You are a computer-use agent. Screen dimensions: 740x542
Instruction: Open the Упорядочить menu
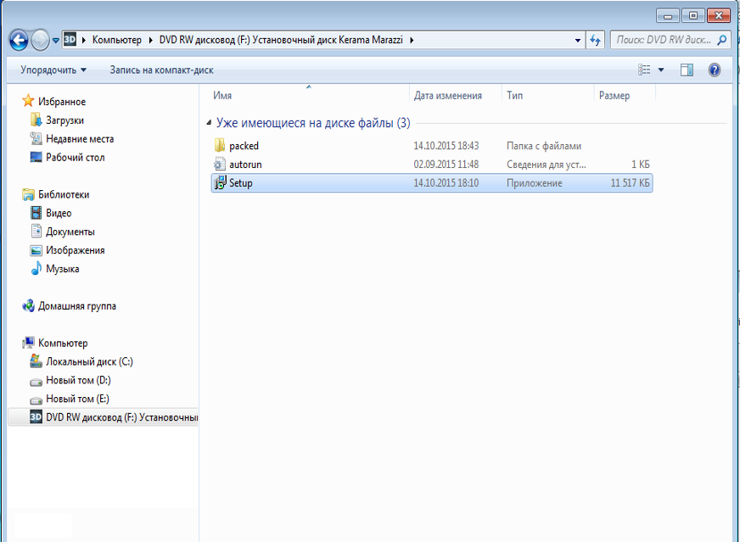(53, 70)
